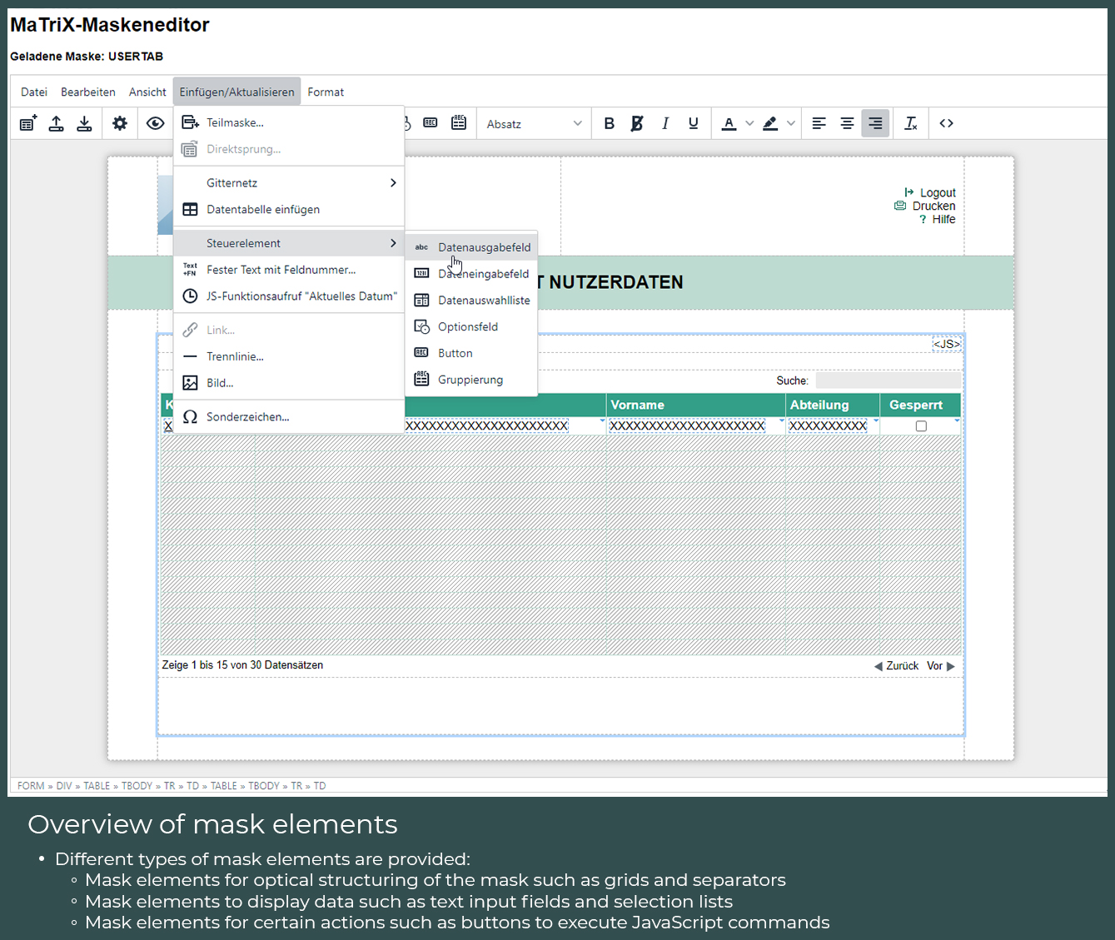Open the Format menu
Image resolution: width=1115 pixels, height=940 pixels.
coord(326,92)
